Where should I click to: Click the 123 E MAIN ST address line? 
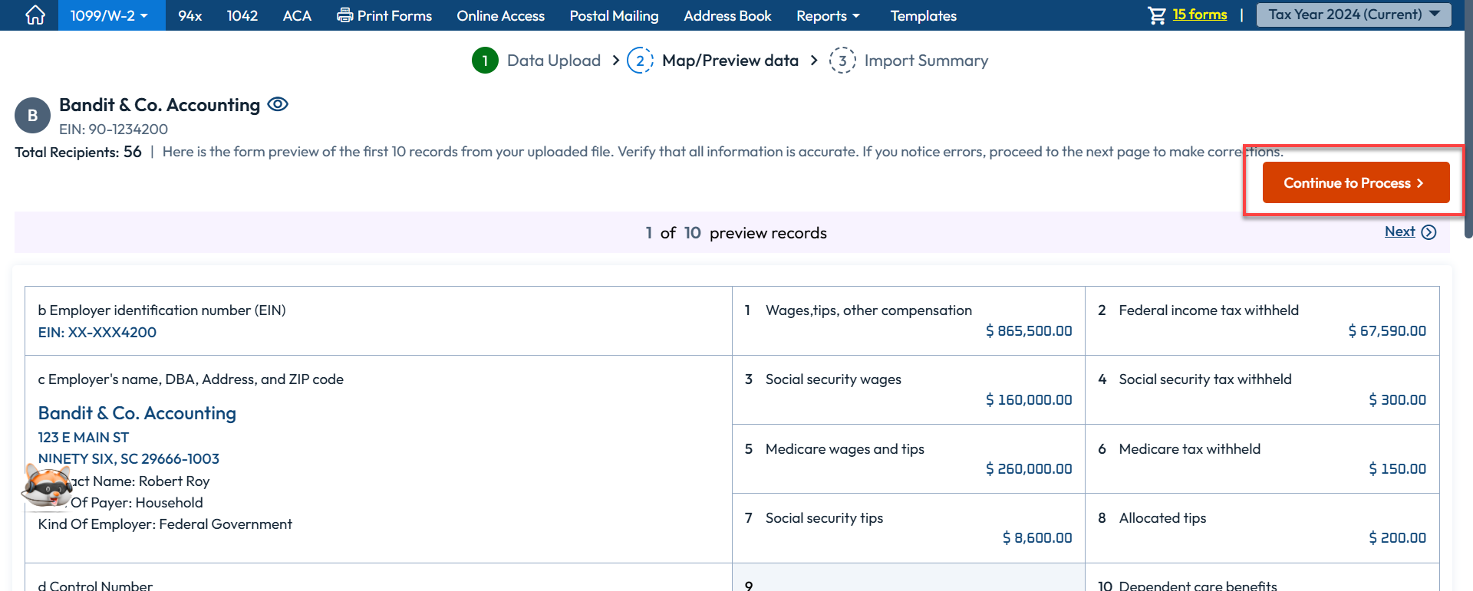tap(84, 437)
